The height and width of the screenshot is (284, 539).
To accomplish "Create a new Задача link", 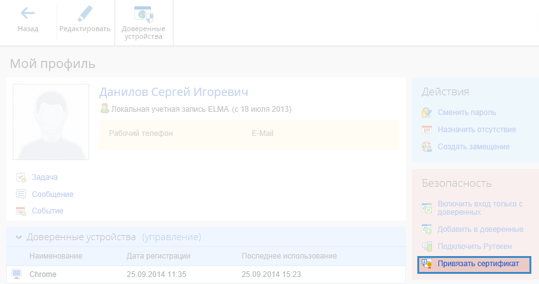I will [x=45, y=177].
